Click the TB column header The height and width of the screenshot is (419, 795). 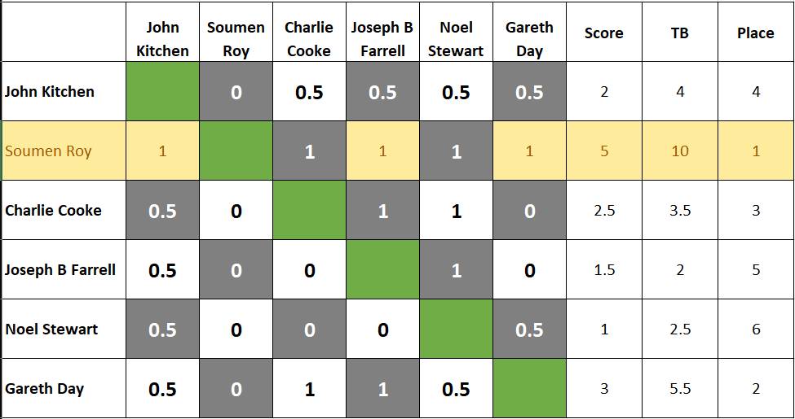679,33
